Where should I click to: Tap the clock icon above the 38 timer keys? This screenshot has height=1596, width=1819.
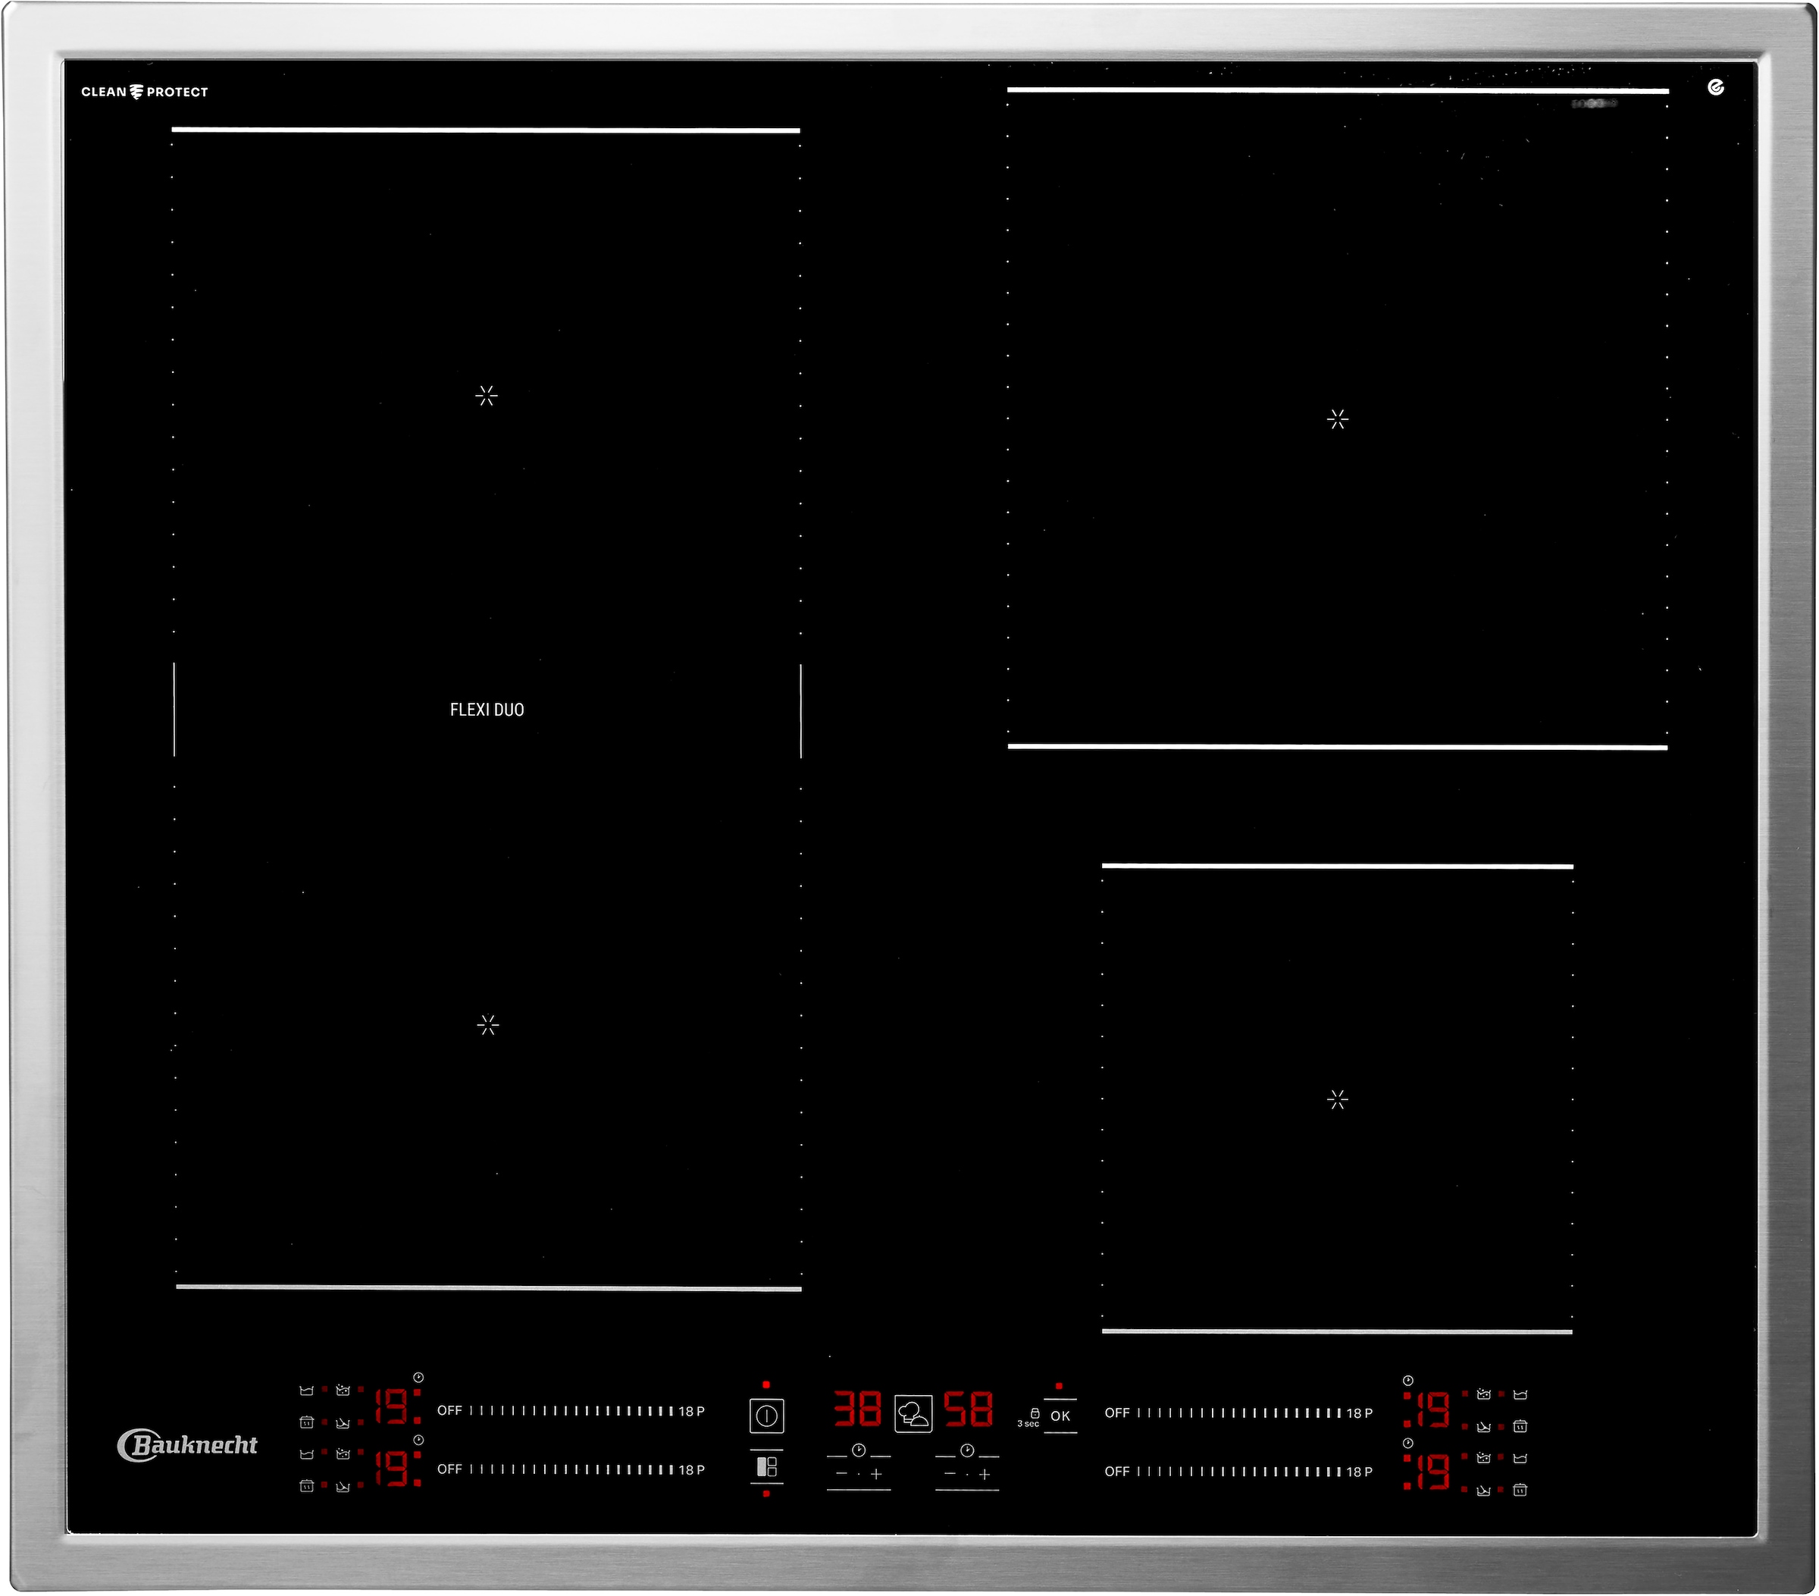[858, 1450]
